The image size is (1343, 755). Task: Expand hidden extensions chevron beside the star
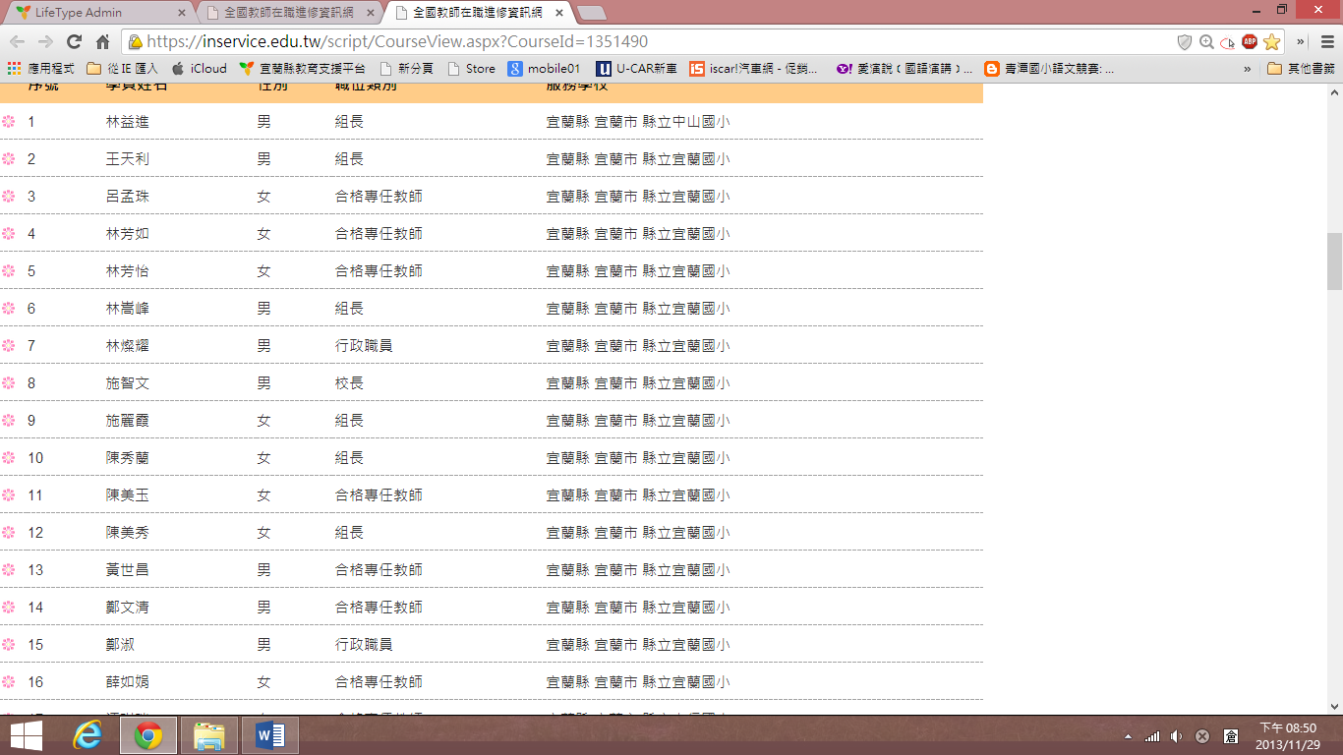[x=1301, y=41]
